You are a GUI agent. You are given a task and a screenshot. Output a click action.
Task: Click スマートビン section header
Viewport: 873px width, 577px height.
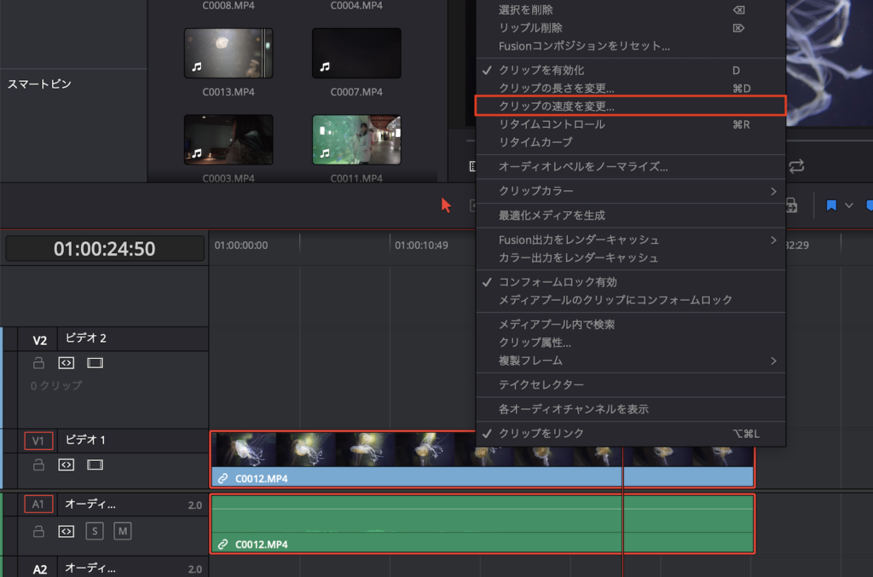pos(39,84)
